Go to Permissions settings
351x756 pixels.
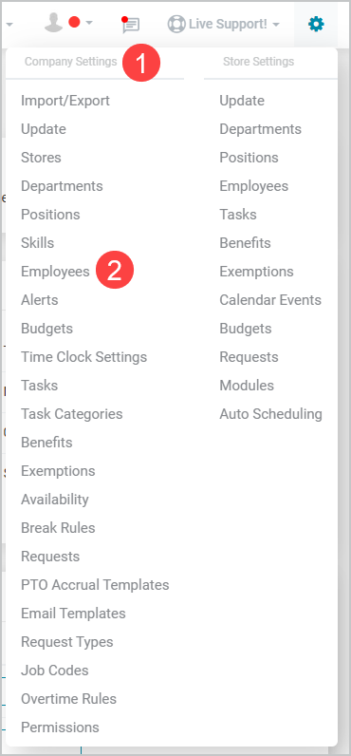tap(60, 728)
